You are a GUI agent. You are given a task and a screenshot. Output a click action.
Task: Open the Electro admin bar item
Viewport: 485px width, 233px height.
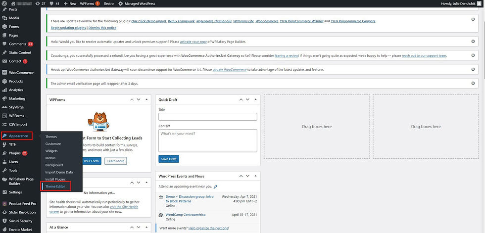(x=108, y=3)
